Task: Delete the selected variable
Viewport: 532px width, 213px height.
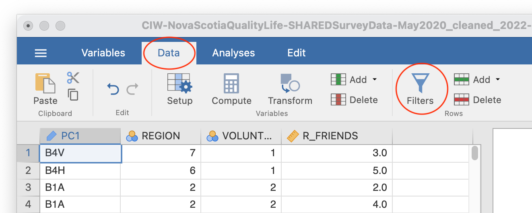Action: point(354,100)
